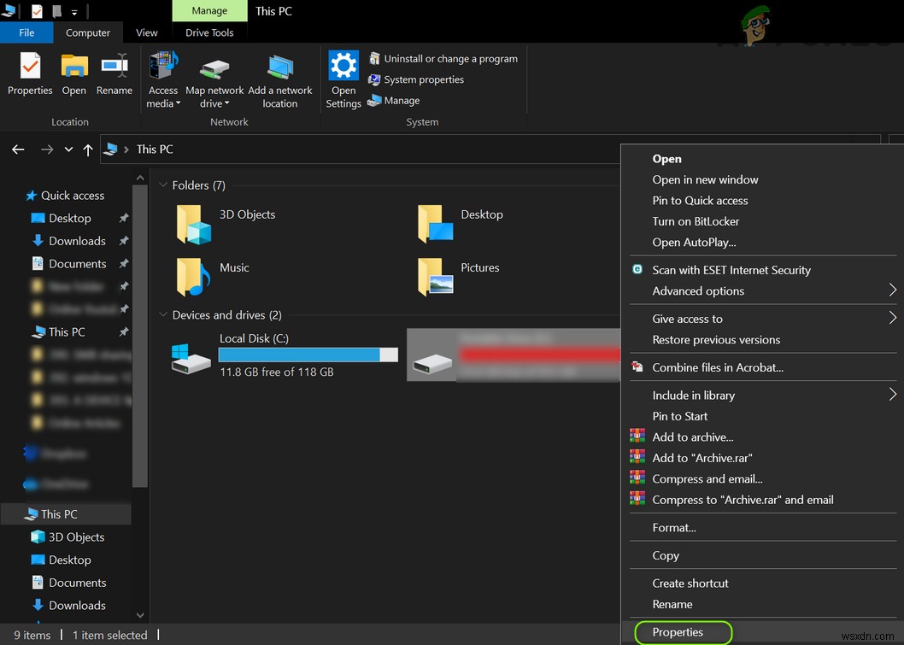This screenshot has width=904, height=645.
Task: Expand the Include in library submenu
Action: (892, 395)
